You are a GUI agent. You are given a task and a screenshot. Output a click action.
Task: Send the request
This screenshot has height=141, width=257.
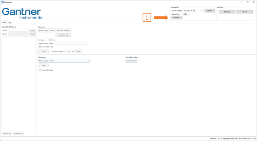point(44,51)
